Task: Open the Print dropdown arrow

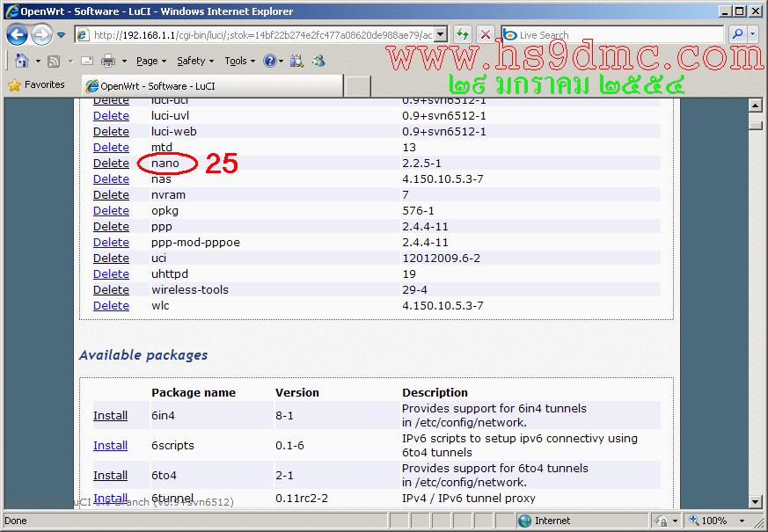Action: click(x=124, y=62)
